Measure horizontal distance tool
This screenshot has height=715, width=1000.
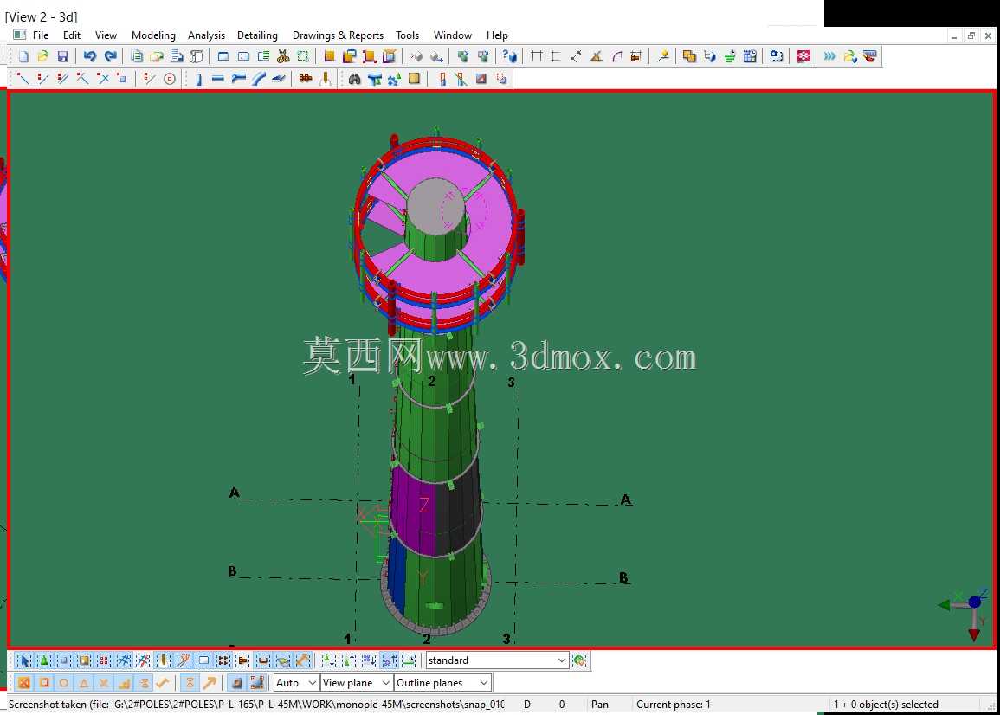coord(536,57)
